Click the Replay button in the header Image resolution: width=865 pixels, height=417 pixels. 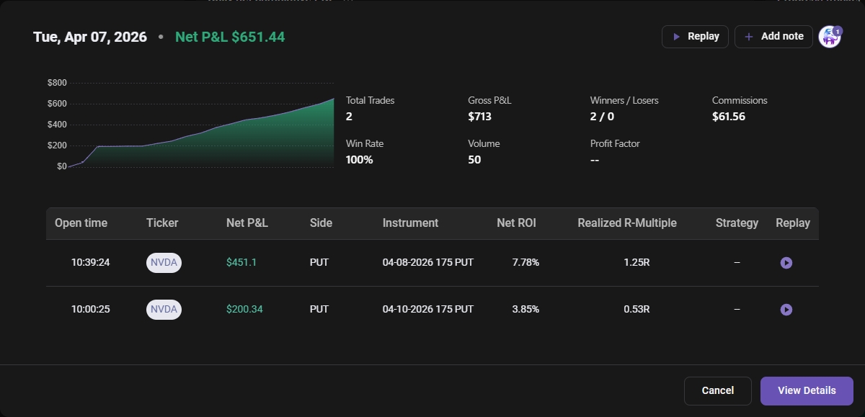click(695, 37)
